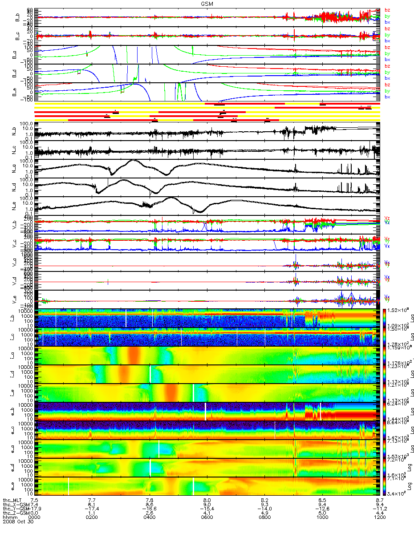Click the MLT value 8.0 on the axis
Screen dimensions: 414x534
tap(207, 501)
